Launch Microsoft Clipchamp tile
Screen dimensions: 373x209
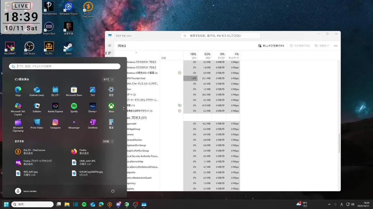click(18, 125)
